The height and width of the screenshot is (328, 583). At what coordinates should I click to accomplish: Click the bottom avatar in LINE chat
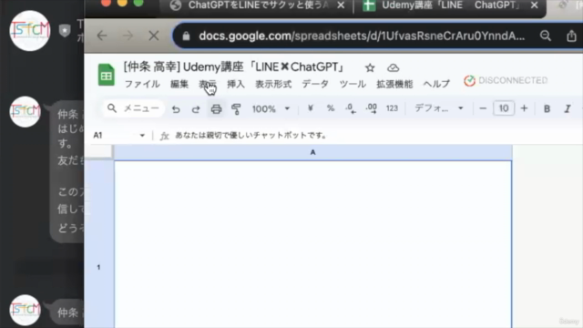tap(25, 310)
